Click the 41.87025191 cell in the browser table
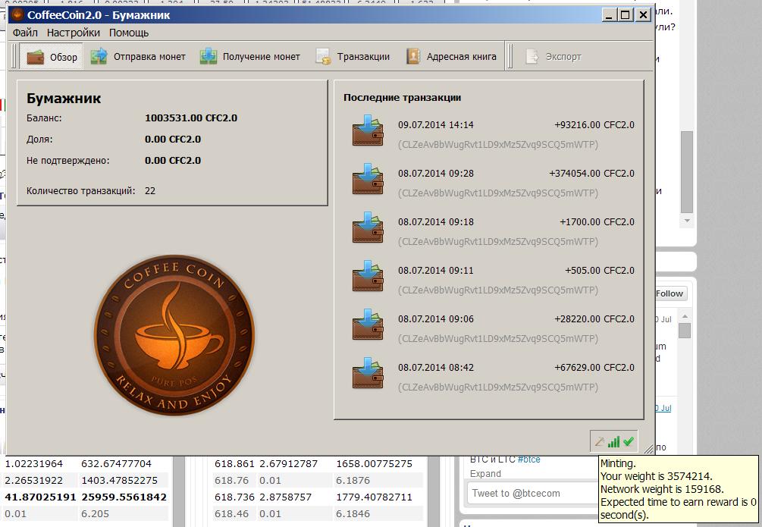The height and width of the screenshot is (527, 762). [40, 497]
